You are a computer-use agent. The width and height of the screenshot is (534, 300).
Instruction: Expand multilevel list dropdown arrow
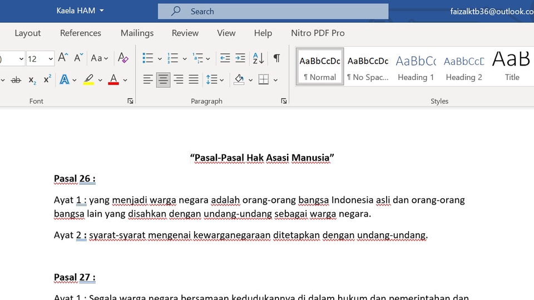(207, 59)
